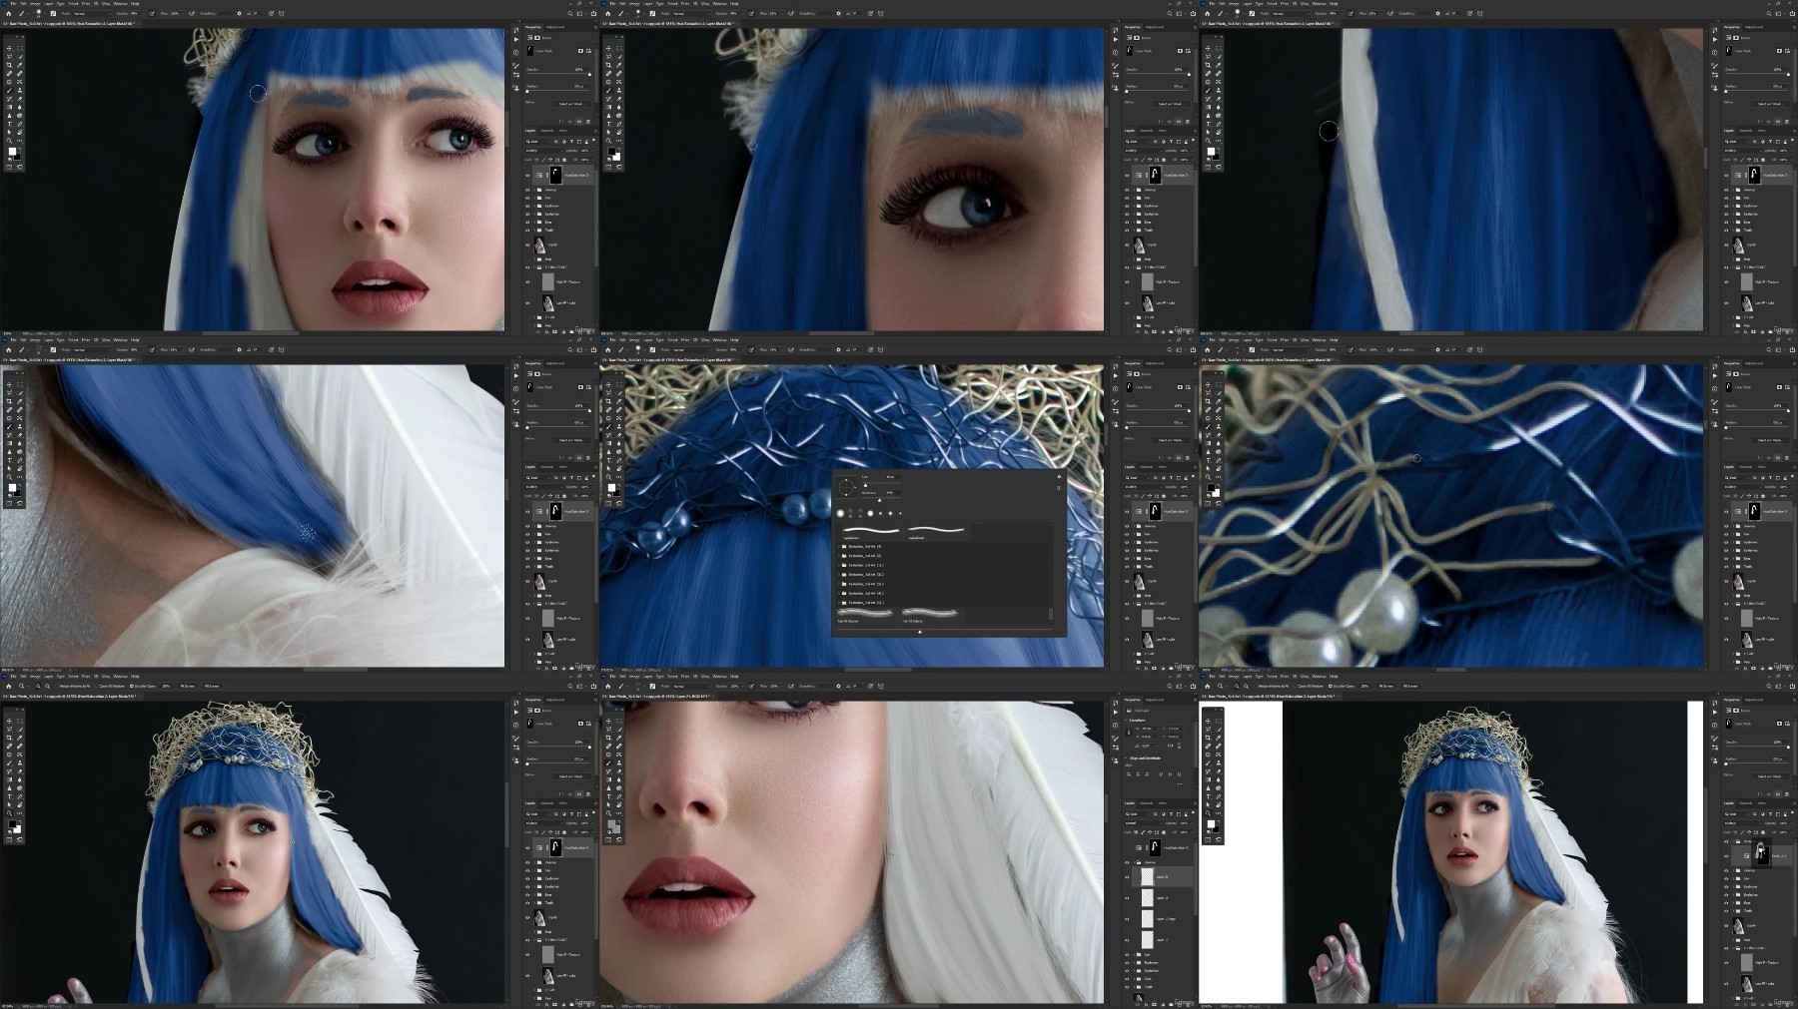Check Zoom All Windows in the dark-background full portrait frame
The width and height of the screenshot is (1798, 1009).
pyautogui.click(x=97, y=687)
